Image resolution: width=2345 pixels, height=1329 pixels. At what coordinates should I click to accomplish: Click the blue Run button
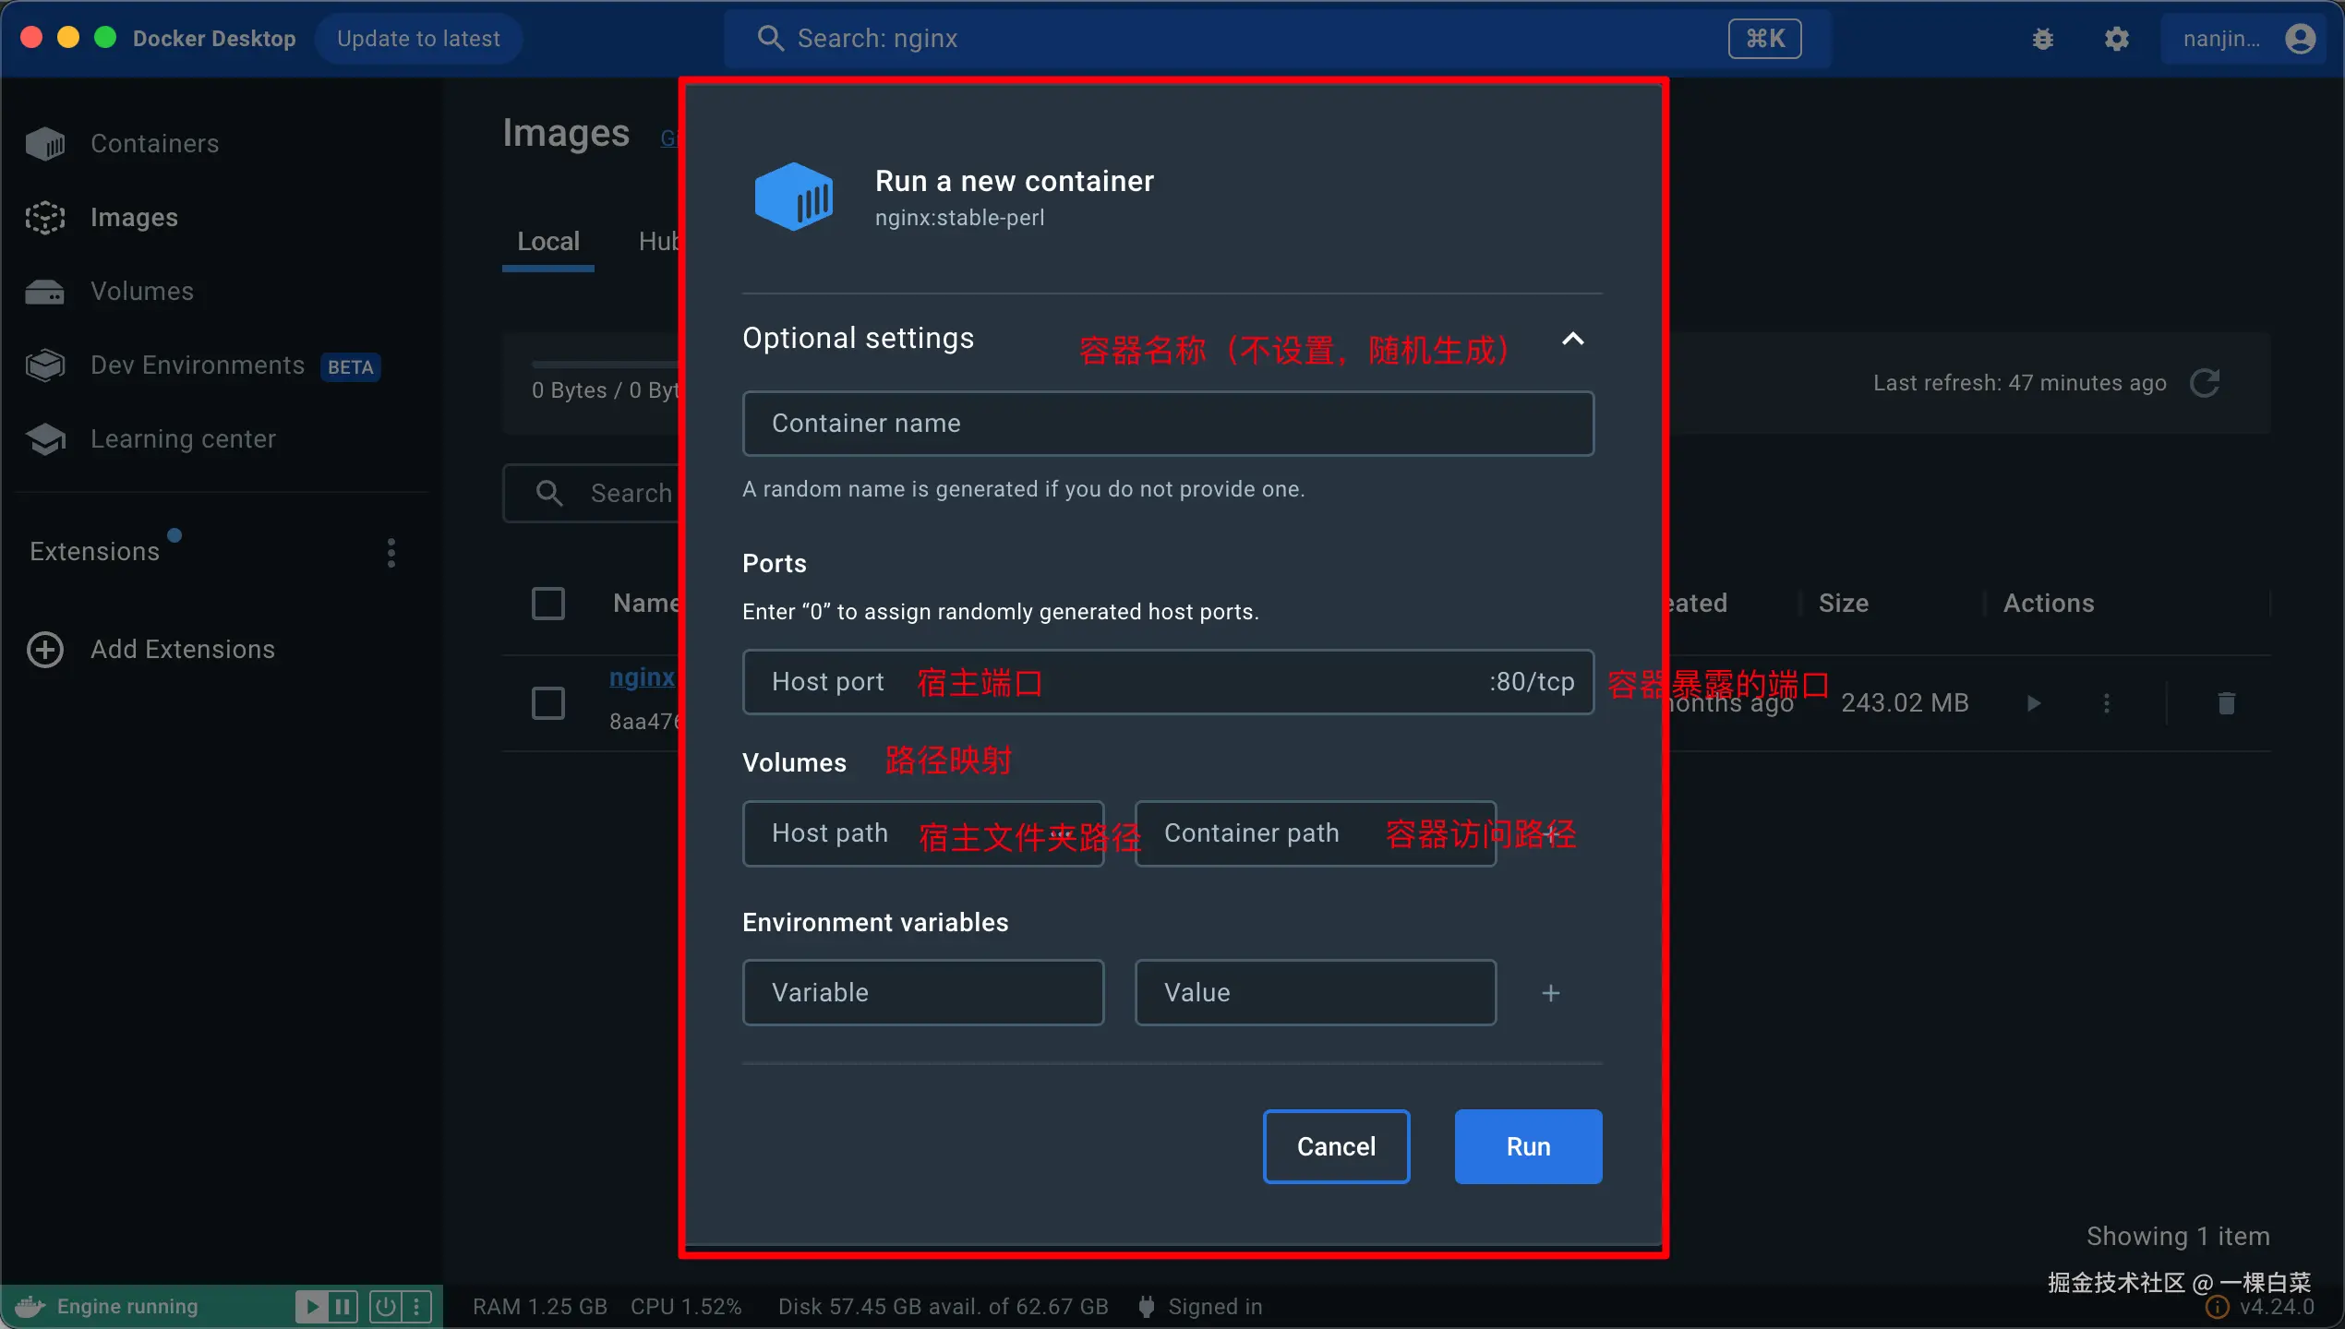(x=1528, y=1146)
